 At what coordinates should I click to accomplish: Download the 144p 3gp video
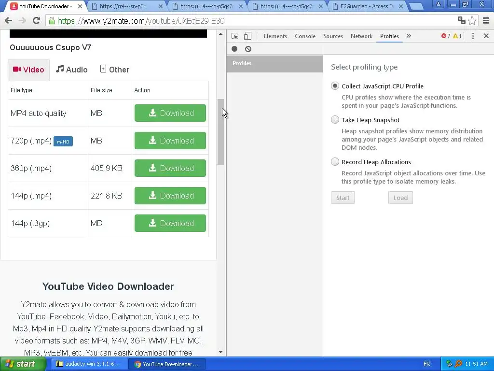click(170, 223)
